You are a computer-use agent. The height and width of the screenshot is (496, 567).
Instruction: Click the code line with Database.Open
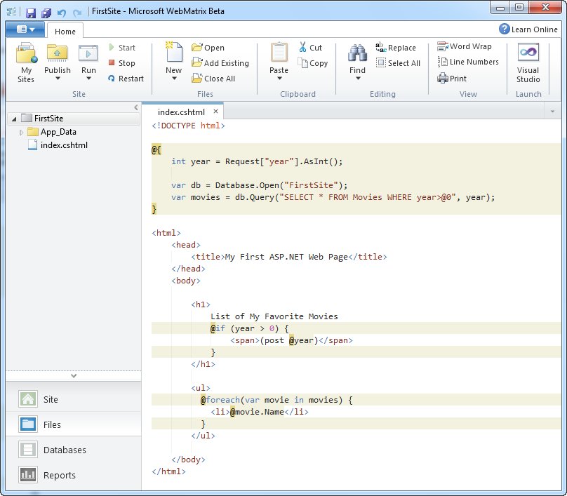pos(259,185)
